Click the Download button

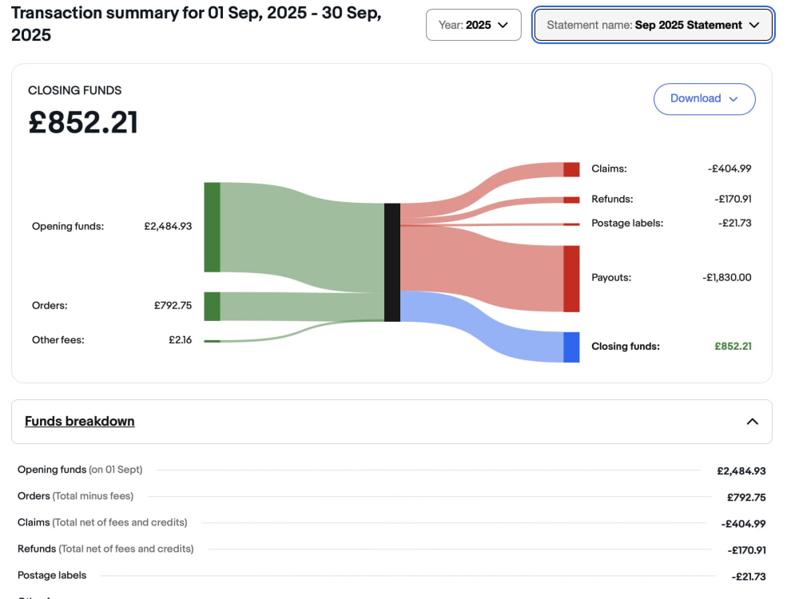point(704,99)
